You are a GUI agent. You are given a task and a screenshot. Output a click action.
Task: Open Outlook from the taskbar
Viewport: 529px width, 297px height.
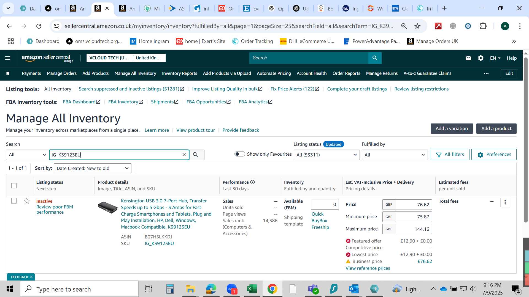(354, 289)
